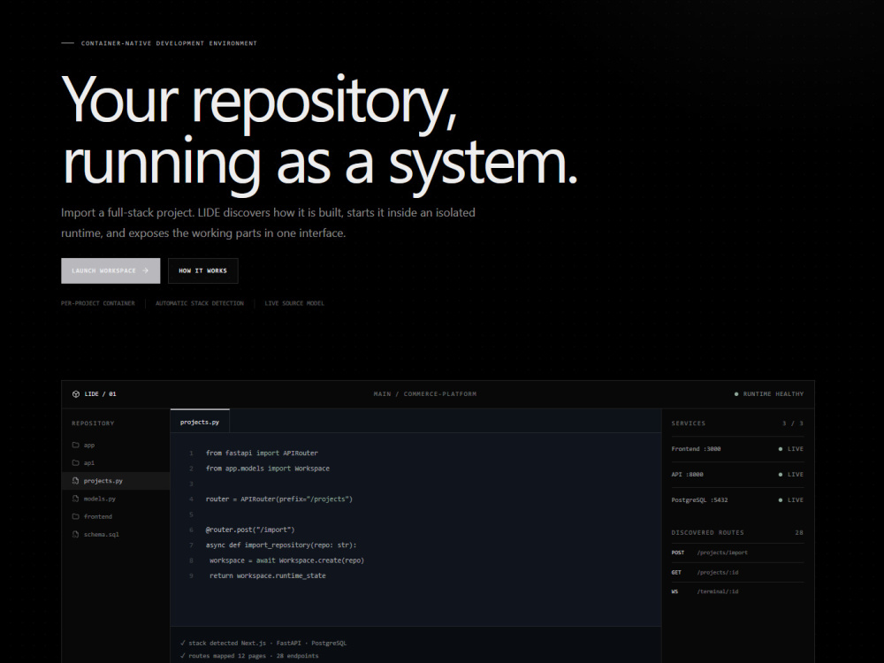The height and width of the screenshot is (663, 884).
Task: Select models.py in the repository tree
Action: [x=116, y=499]
